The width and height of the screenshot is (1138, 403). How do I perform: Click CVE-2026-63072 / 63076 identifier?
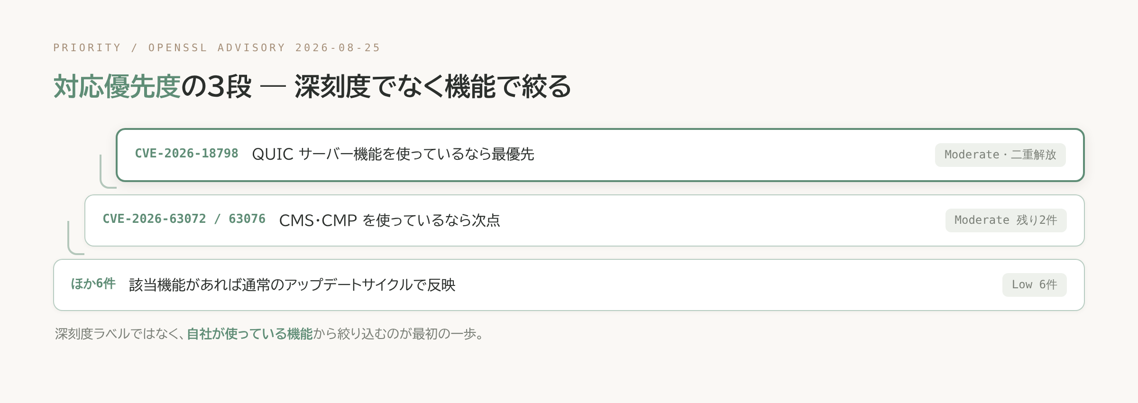point(184,219)
